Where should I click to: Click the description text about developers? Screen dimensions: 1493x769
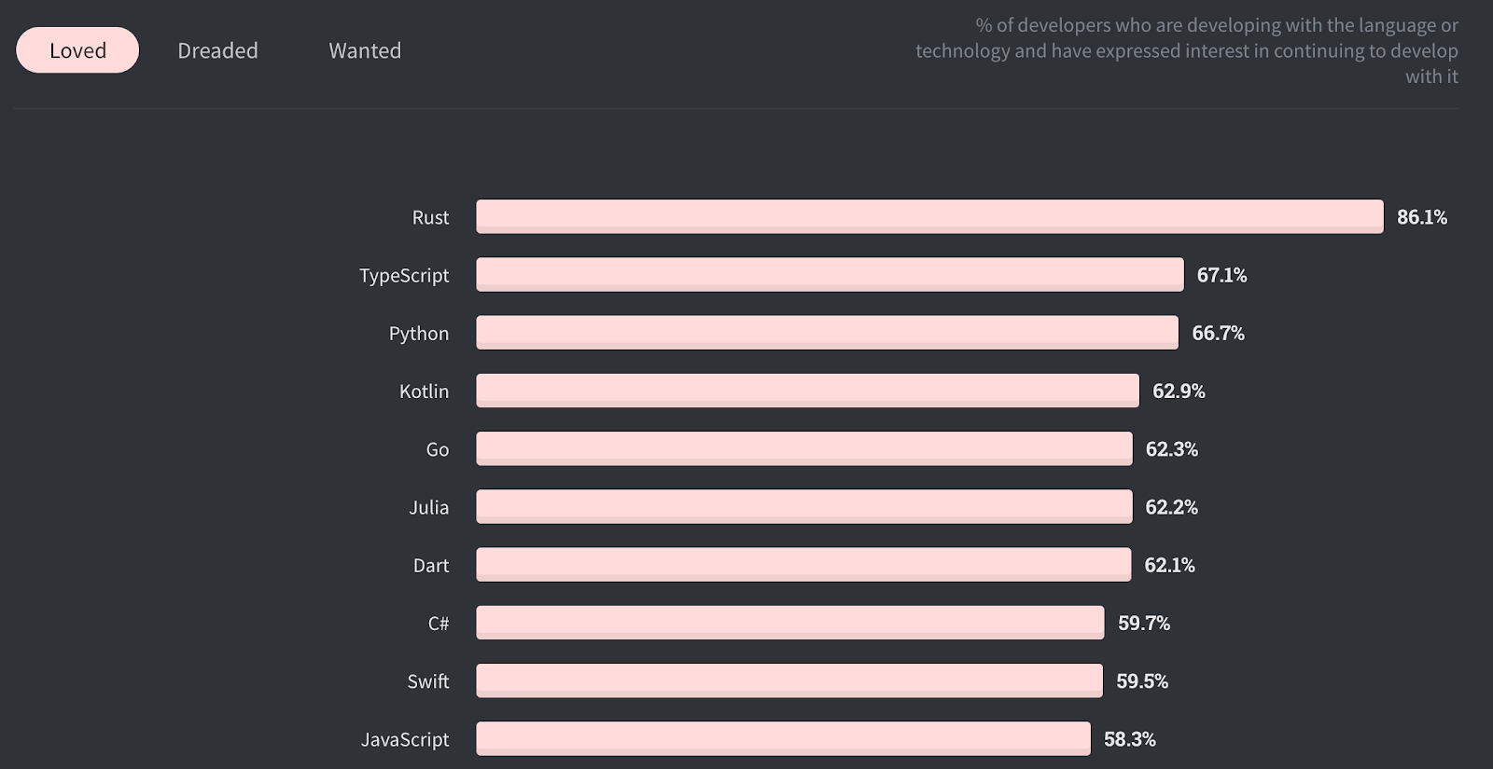[1187, 50]
